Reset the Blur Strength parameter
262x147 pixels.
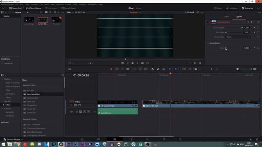(258, 28)
